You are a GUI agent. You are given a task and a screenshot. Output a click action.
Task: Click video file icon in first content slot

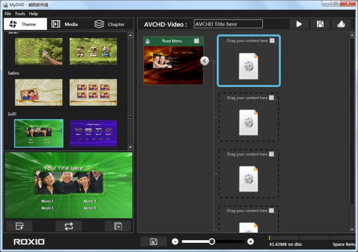coord(249,66)
